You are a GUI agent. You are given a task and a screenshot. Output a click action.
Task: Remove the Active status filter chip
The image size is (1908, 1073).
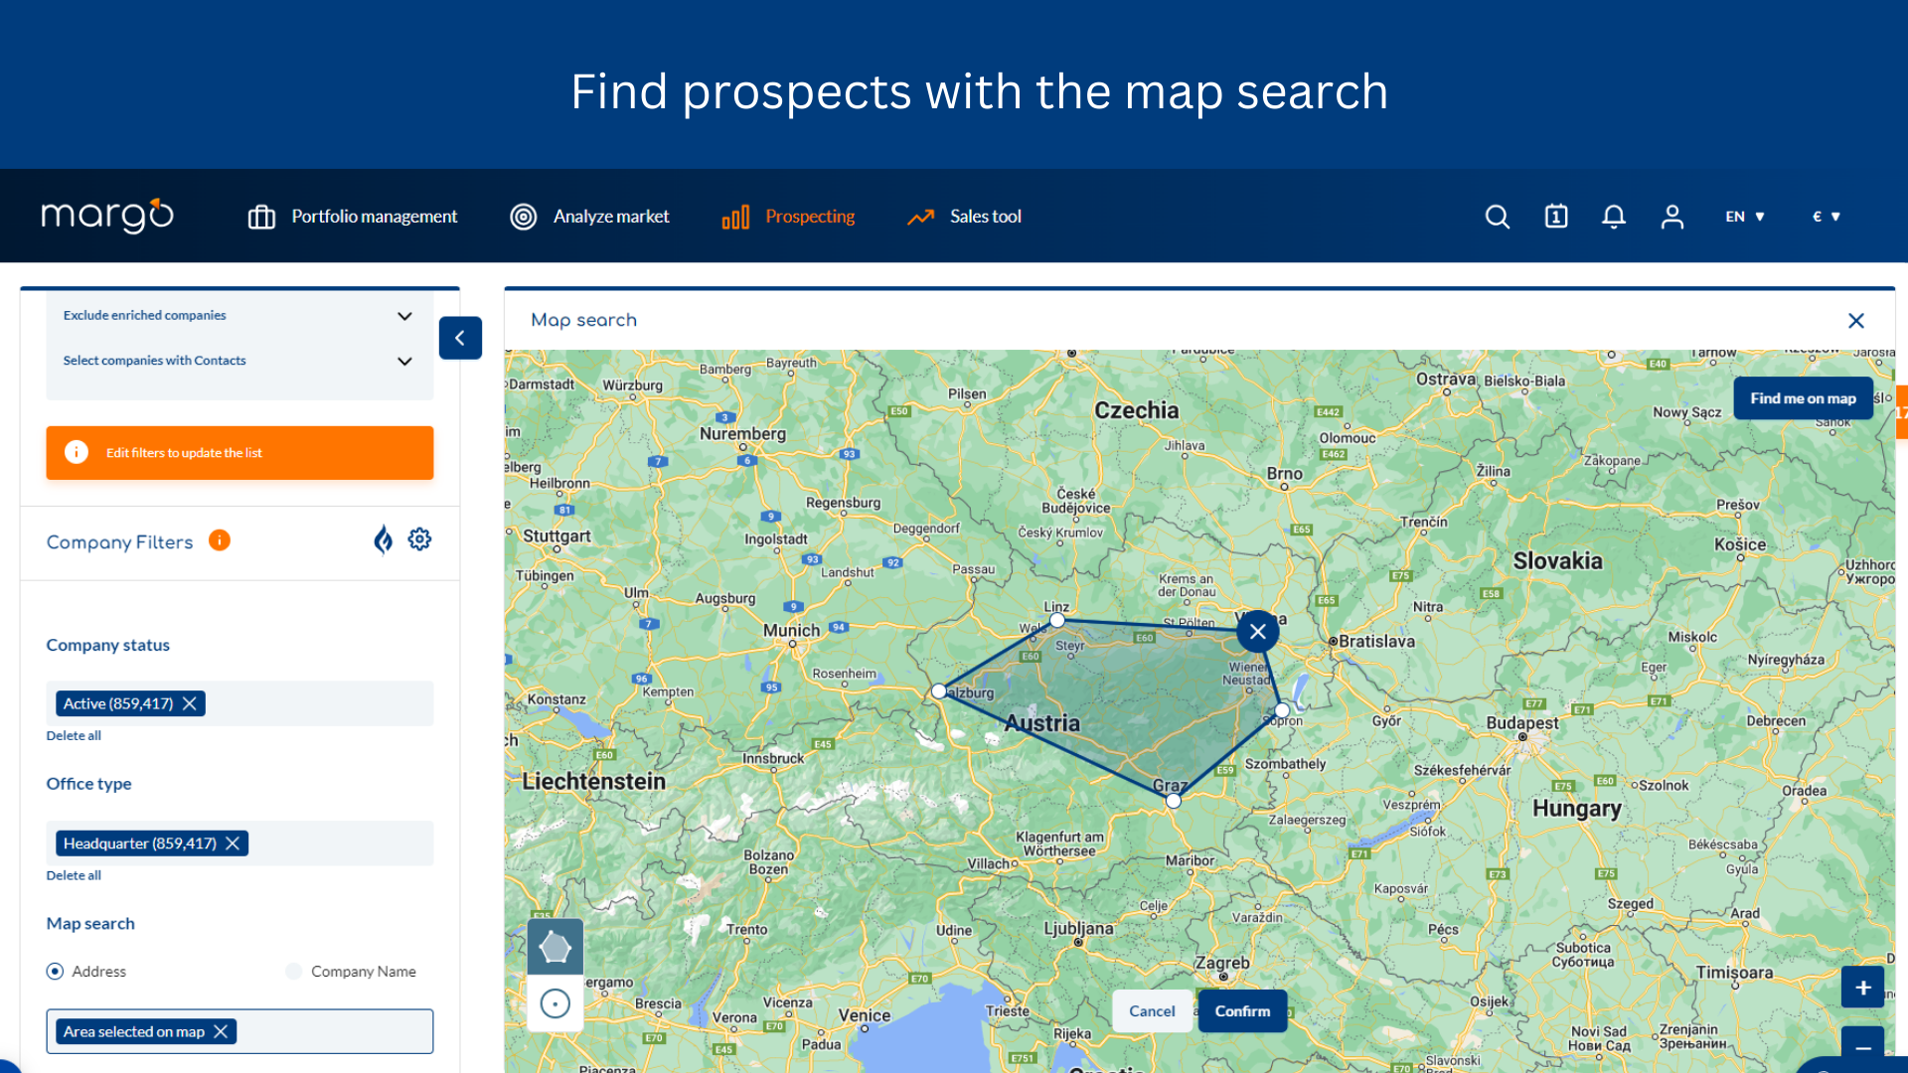190,703
